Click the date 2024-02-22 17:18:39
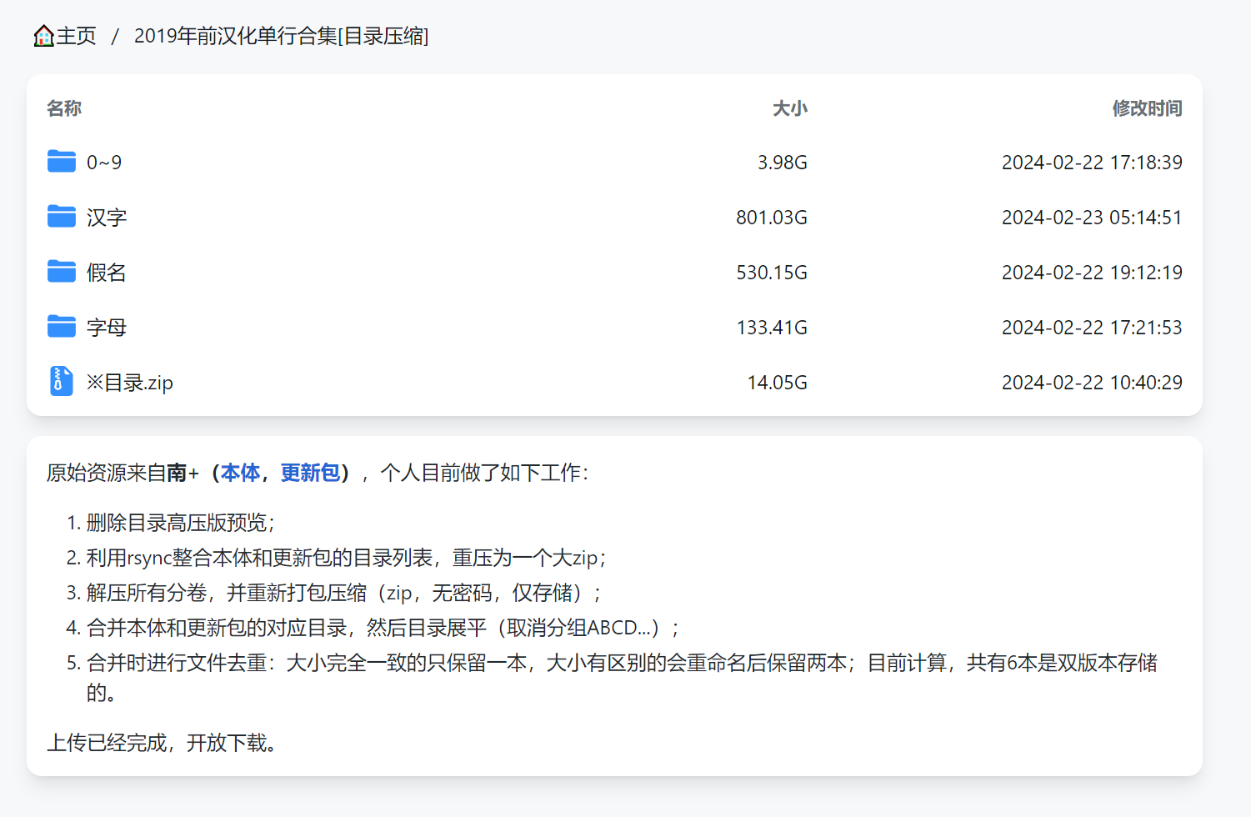Screen dimensions: 1251x817 [x=1092, y=163]
